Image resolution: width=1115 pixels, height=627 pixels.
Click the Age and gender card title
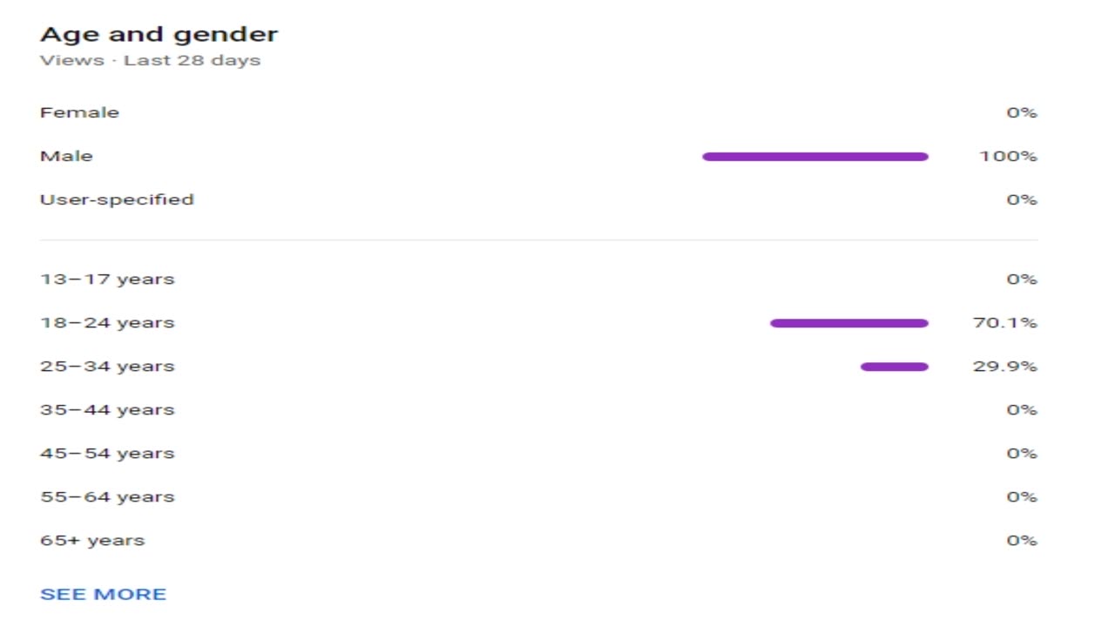[x=159, y=35]
